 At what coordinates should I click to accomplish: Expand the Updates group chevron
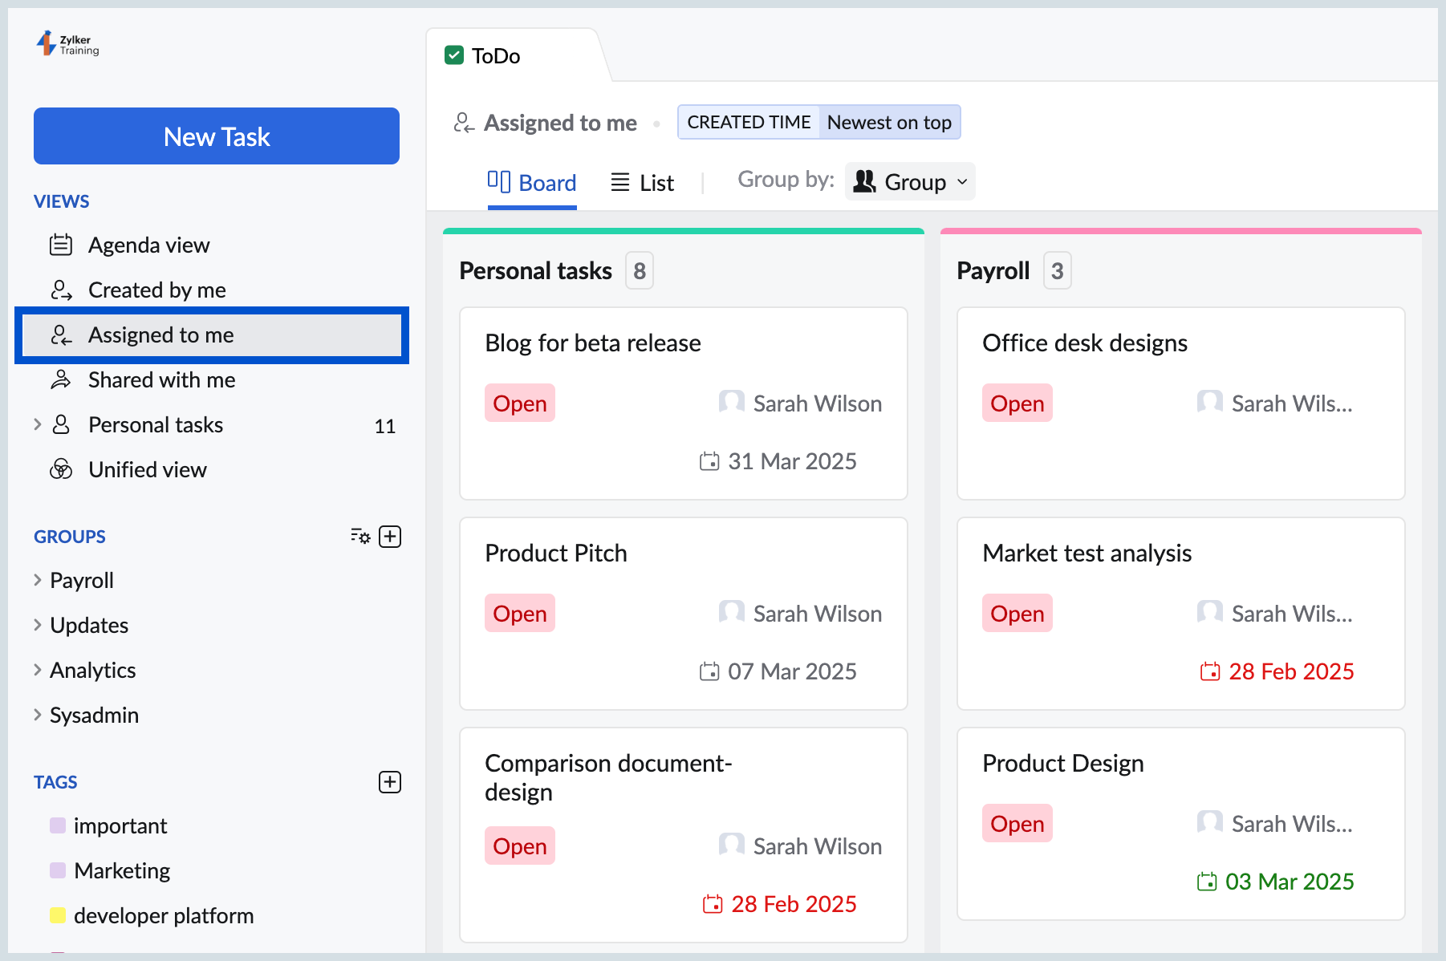coord(37,625)
